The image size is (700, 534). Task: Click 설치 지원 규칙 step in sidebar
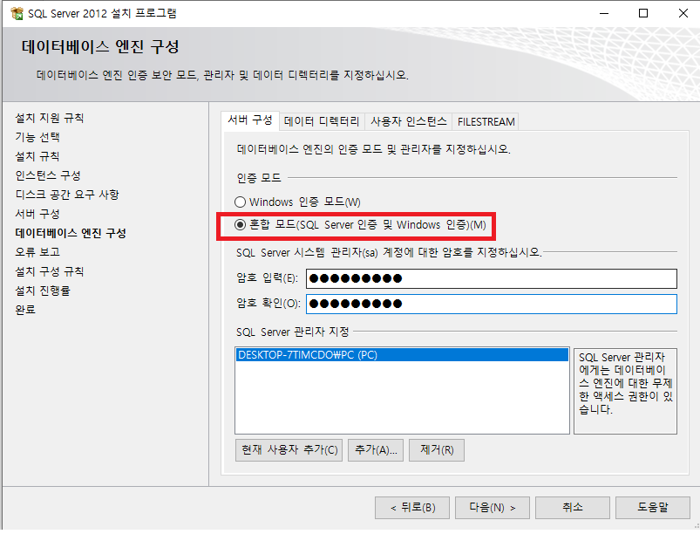(50, 118)
